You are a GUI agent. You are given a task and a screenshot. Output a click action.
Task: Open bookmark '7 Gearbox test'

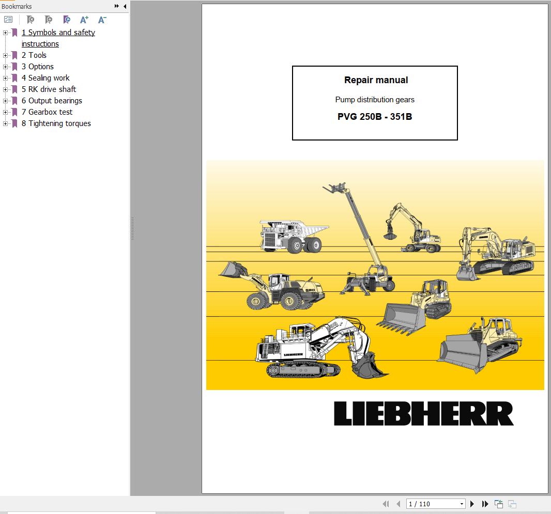(x=47, y=112)
